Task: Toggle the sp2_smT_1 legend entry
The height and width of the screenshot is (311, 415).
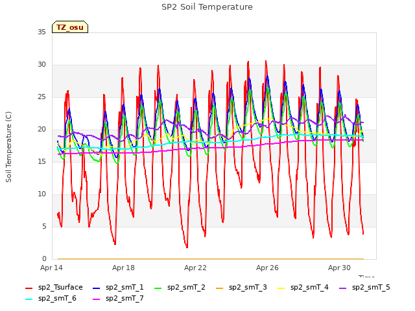Action: coord(118,287)
